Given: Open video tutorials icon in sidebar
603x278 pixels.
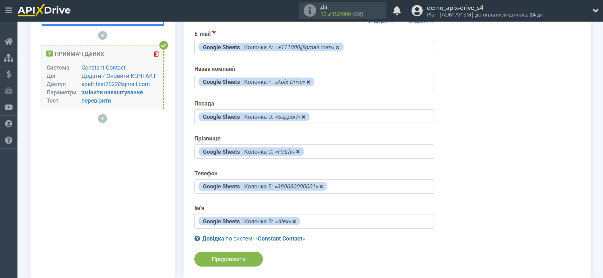Looking at the screenshot, I should tap(9, 107).
